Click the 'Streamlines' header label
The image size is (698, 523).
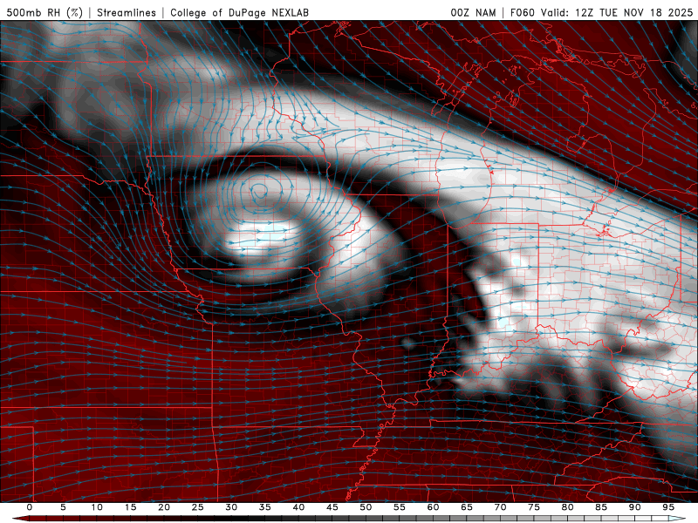point(127,12)
